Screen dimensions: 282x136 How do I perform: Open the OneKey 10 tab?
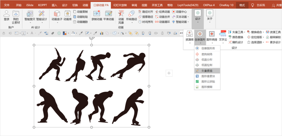pyautogui.click(x=226, y=5)
